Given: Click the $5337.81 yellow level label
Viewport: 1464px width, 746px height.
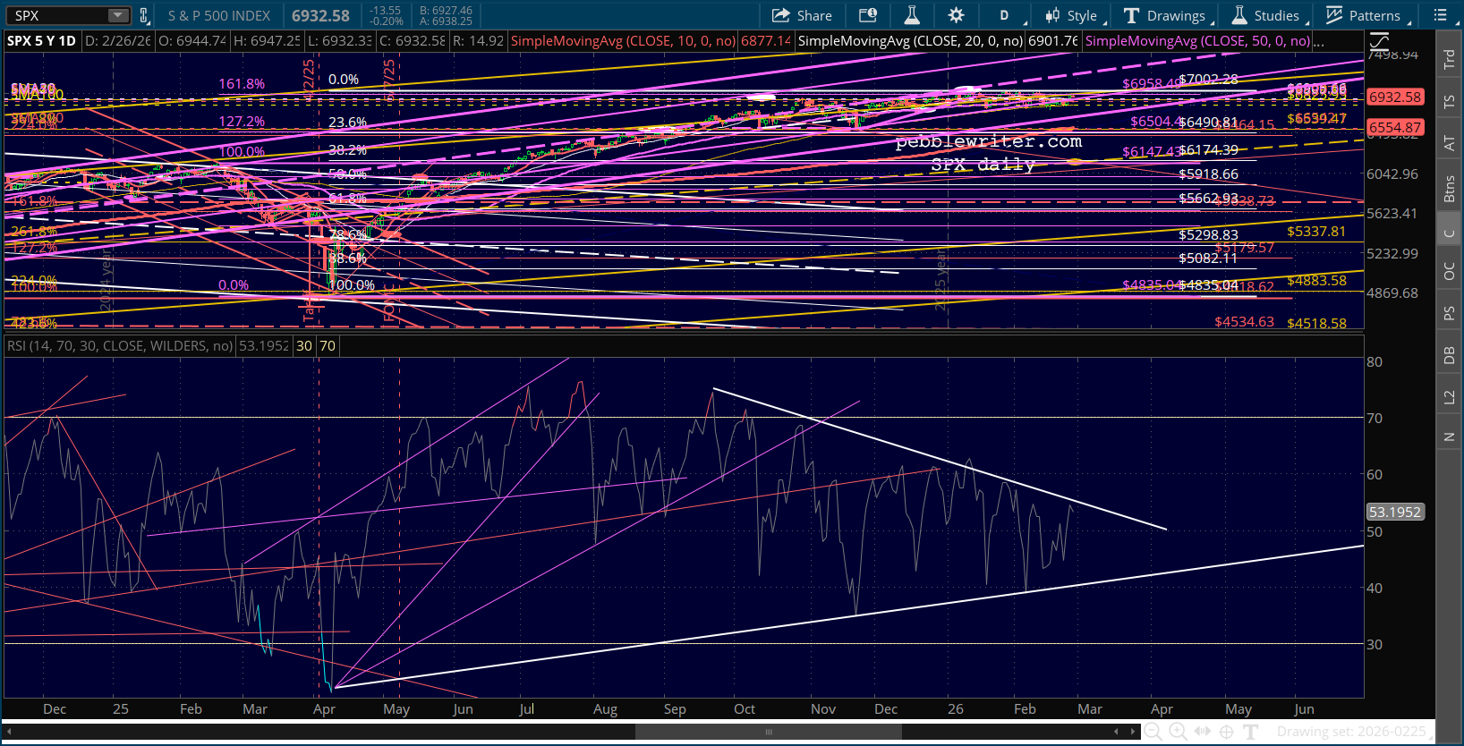Looking at the screenshot, I should coord(1316,232).
